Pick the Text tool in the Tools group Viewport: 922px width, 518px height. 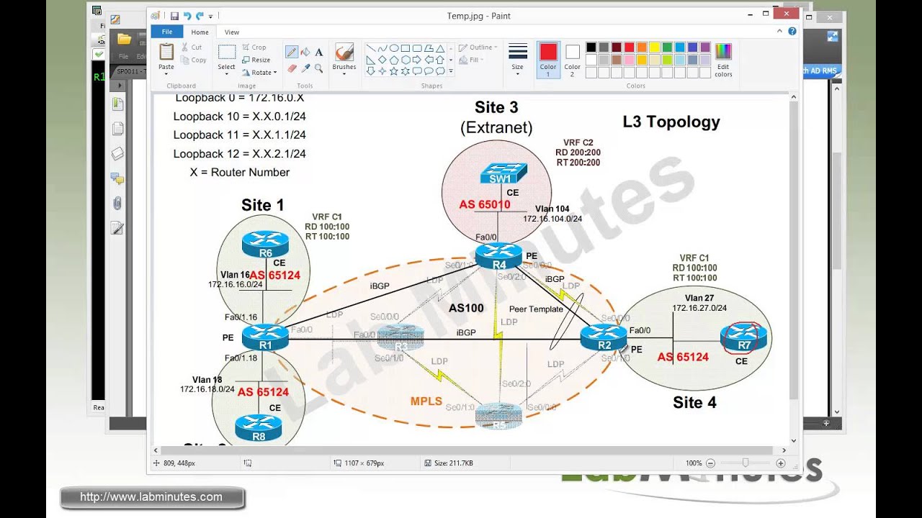[318, 52]
